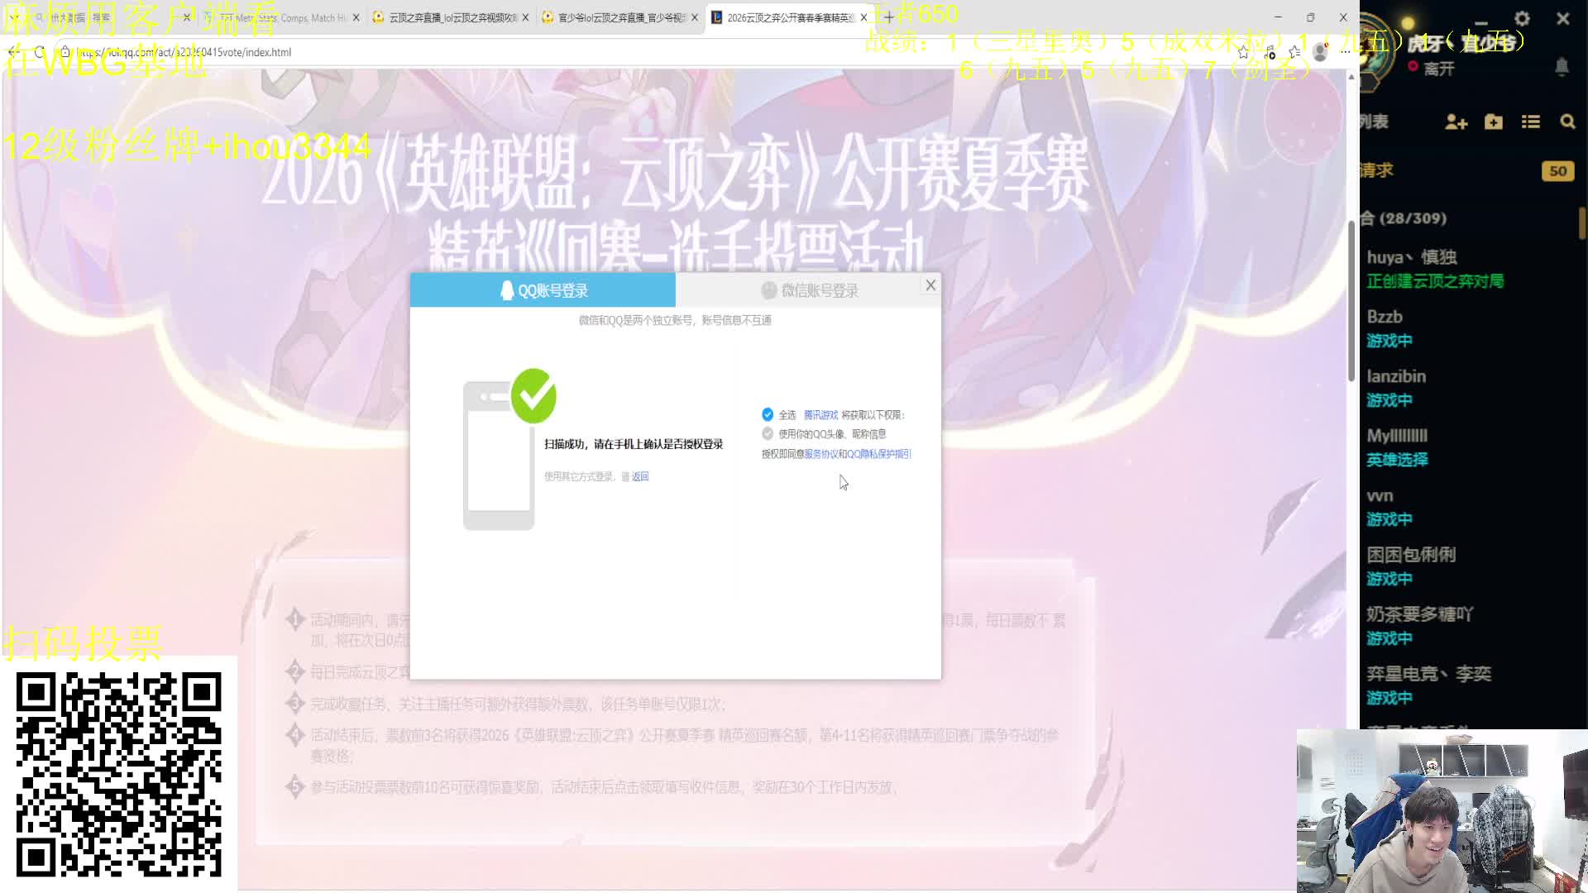The width and height of the screenshot is (1588, 893).
Task: Click the browser profile avatar
Action: click(x=1320, y=52)
